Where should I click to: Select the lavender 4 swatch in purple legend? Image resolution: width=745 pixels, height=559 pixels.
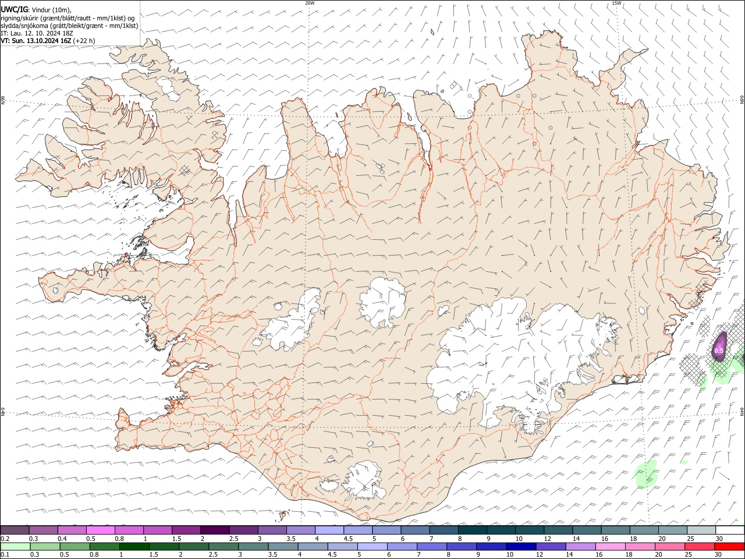tap(329, 530)
